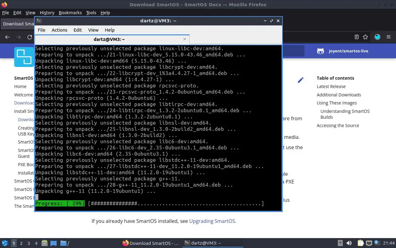Switch to workspace 1

pyautogui.click(x=14, y=243)
